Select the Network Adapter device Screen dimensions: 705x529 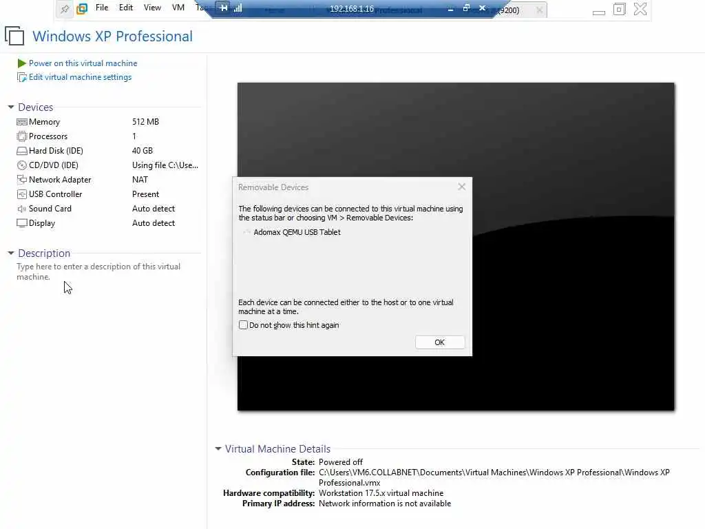(x=108, y=180)
